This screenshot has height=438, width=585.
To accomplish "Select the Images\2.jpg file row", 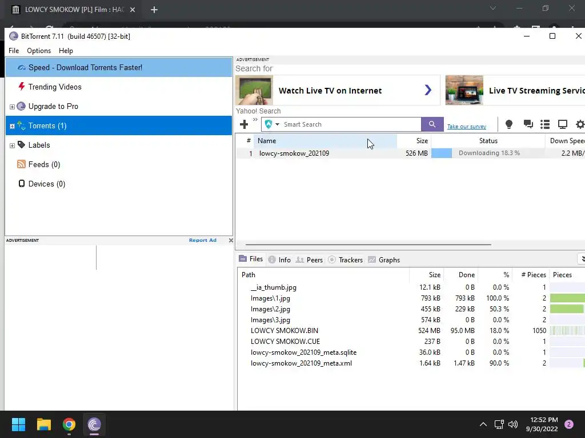I will coord(411,309).
